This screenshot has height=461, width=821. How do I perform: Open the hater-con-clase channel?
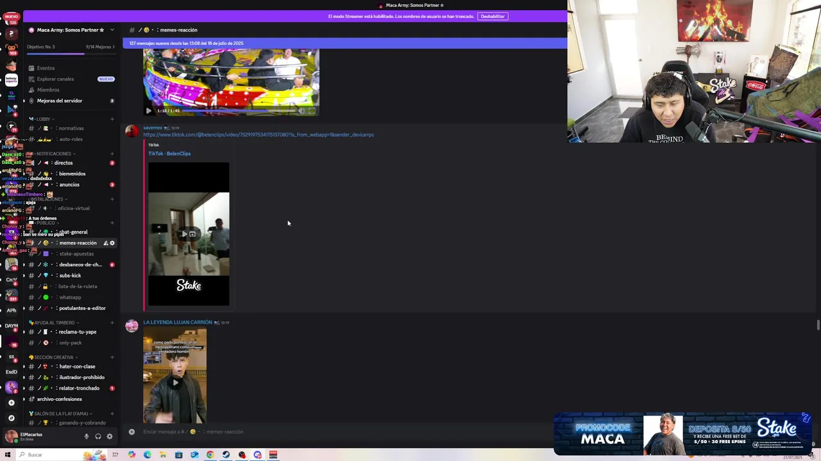pyautogui.click(x=71, y=366)
